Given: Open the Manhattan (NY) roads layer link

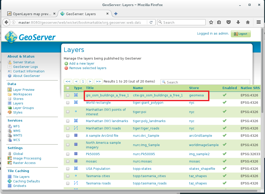Looking at the screenshot, I should coord(103,128).
